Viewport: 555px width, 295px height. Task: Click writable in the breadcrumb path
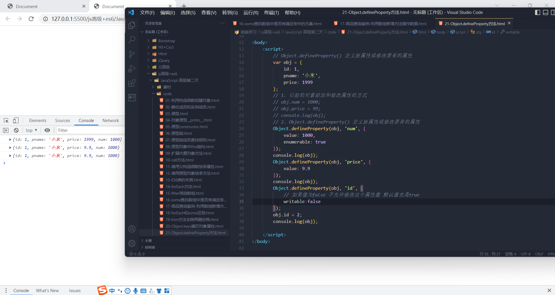[512, 32]
